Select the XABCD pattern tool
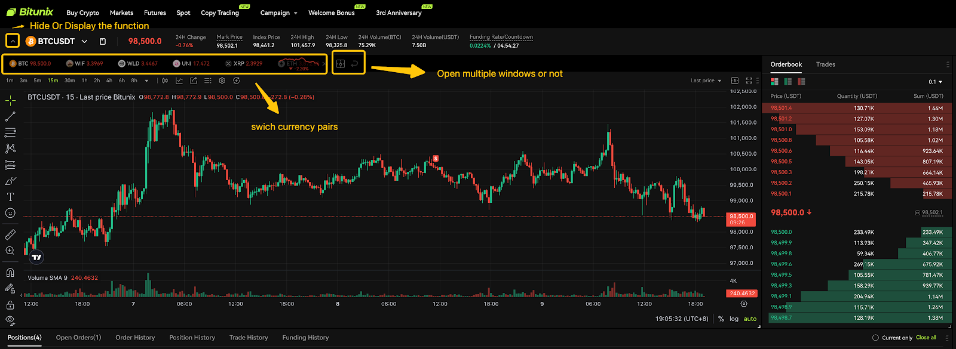This screenshot has width=956, height=349. [10, 149]
